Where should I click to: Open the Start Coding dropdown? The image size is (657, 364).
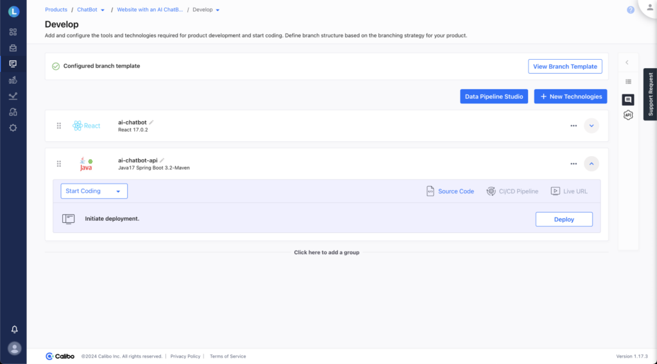pos(94,191)
